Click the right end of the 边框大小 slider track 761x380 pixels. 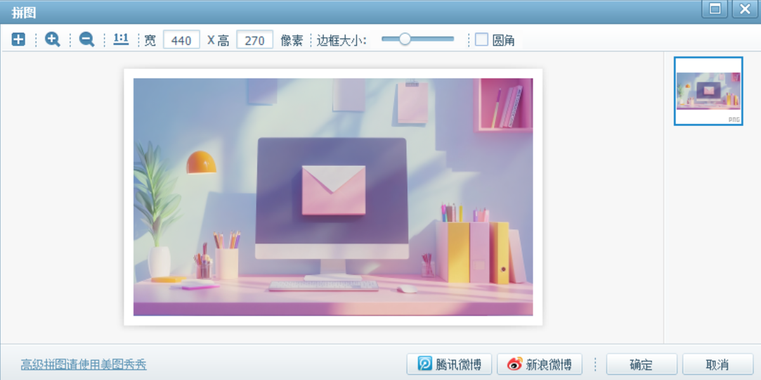pyautogui.click(x=451, y=39)
